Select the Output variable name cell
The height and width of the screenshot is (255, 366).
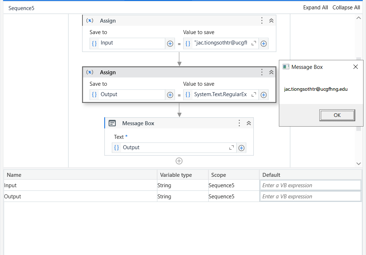coord(80,197)
